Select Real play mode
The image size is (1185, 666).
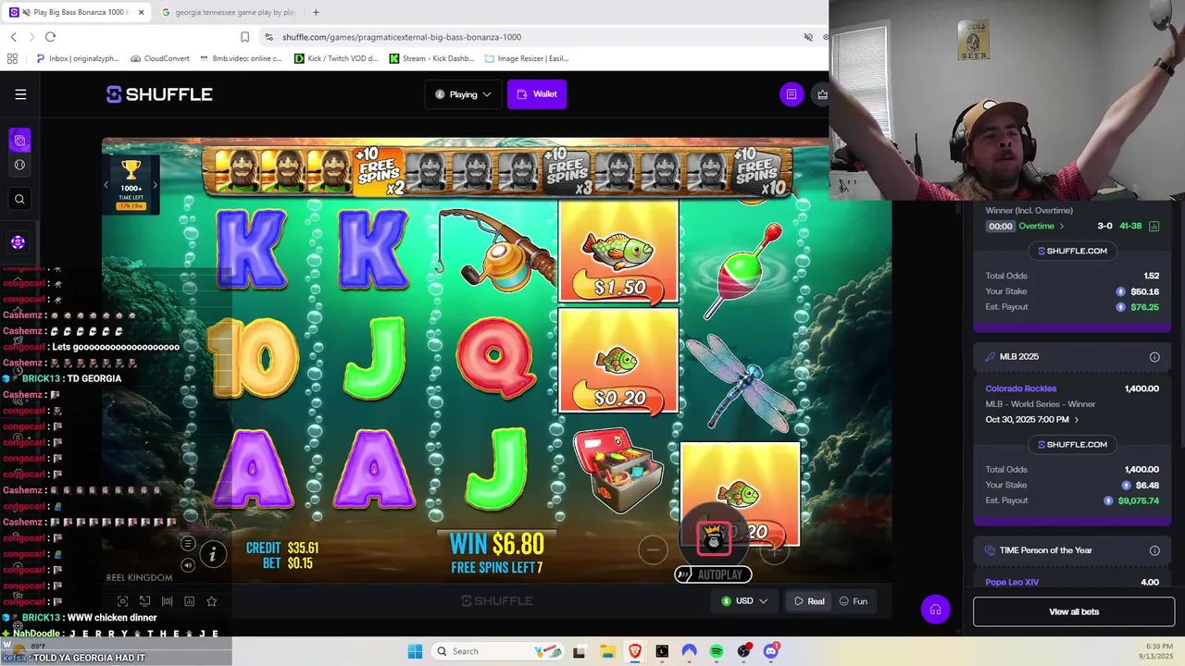pyautogui.click(x=809, y=601)
